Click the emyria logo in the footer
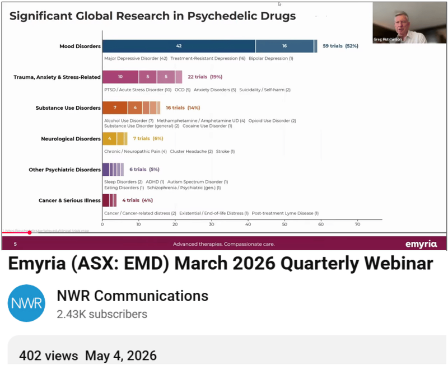Viewport: 448px width, 365px height. pyautogui.click(x=421, y=244)
